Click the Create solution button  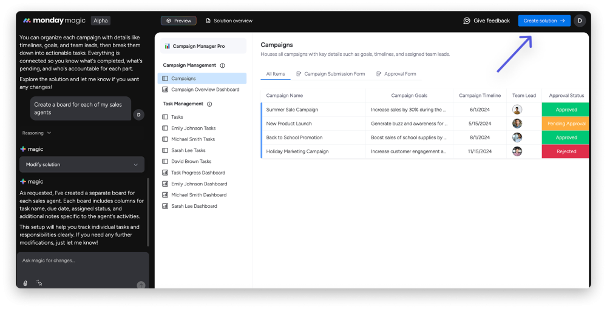click(x=544, y=21)
